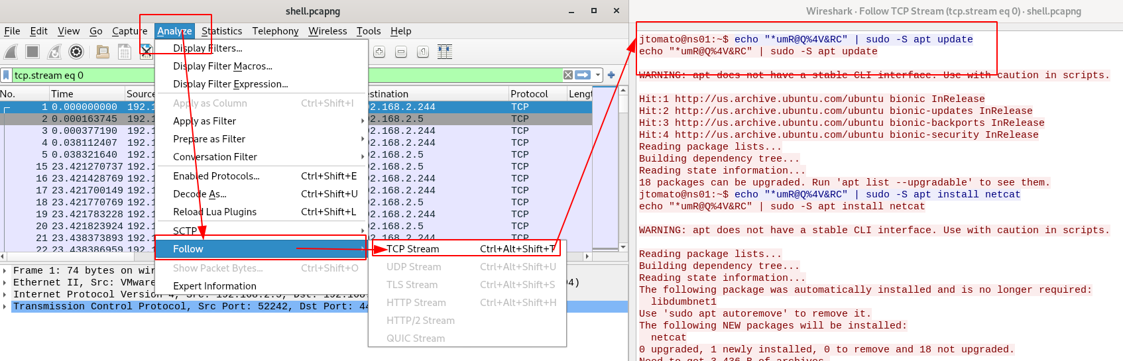Choose Display Filters… menu entry

coord(261,48)
